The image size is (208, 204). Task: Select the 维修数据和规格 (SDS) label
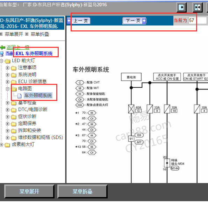tap(41, 137)
